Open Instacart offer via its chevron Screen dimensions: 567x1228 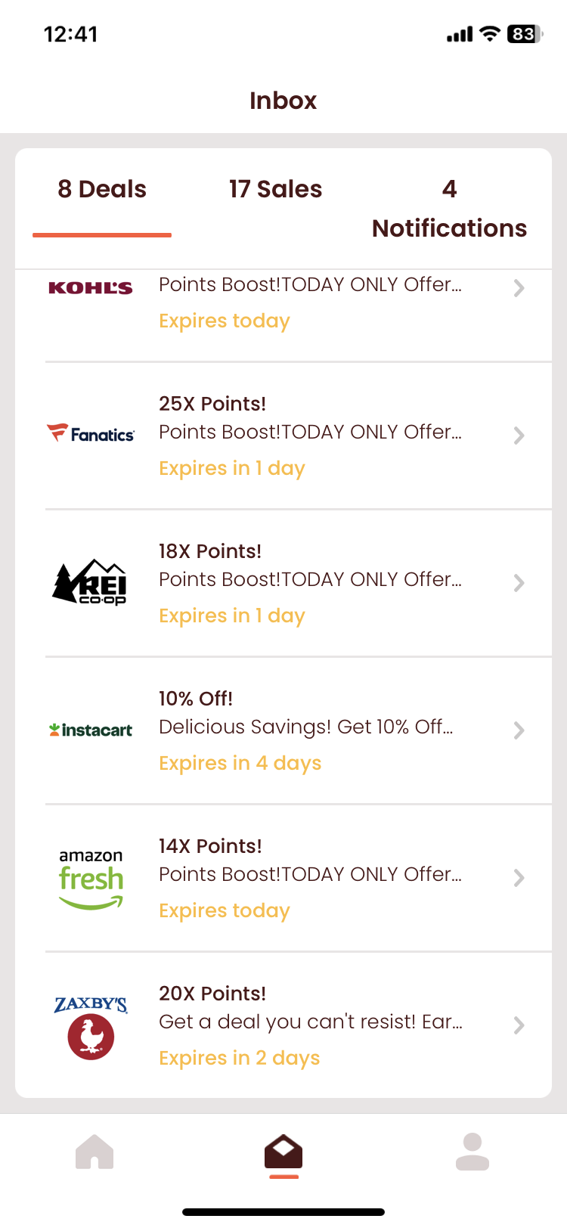pos(519,730)
